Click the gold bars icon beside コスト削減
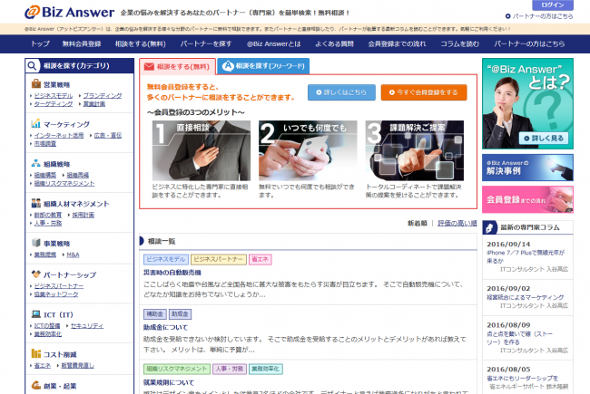 35,353
